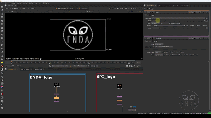211x118 pixels.
Task: Open the Blur1 channels dropdown
Action: coord(178,18)
